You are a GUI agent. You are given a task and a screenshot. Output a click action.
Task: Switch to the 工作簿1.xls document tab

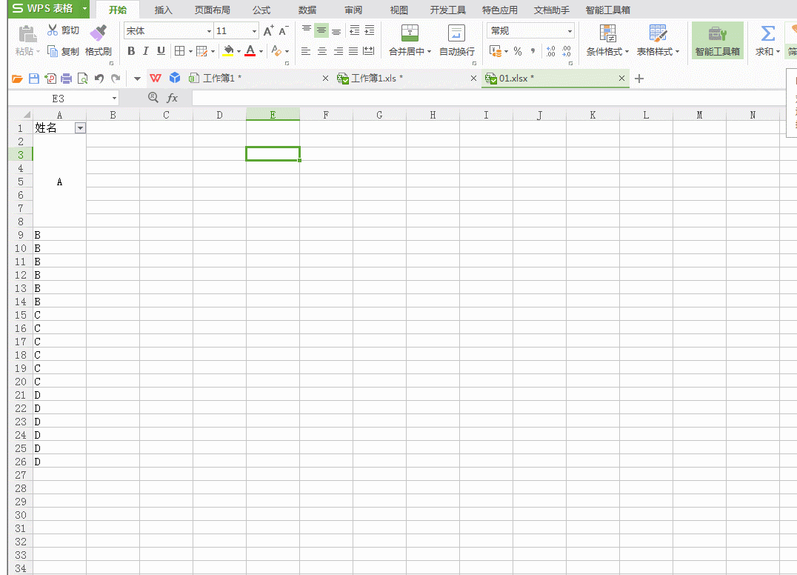click(x=376, y=79)
